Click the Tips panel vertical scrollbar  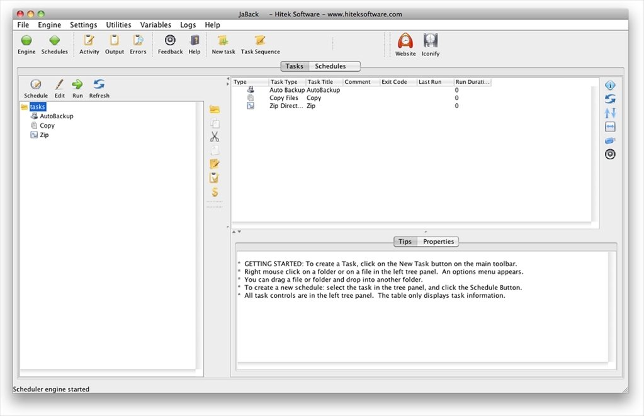(612, 306)
